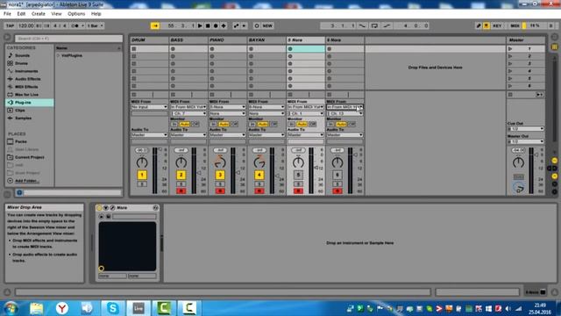This screenshot has width=561, height=316.
Task: Toggle track 5 Nora activator button
Action: tap(298, 175)
